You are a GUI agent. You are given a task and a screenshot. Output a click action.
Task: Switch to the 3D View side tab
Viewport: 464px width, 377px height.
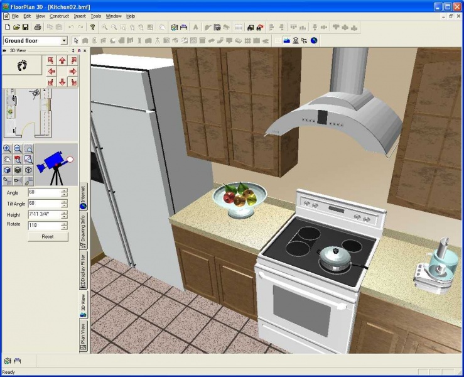84,305
